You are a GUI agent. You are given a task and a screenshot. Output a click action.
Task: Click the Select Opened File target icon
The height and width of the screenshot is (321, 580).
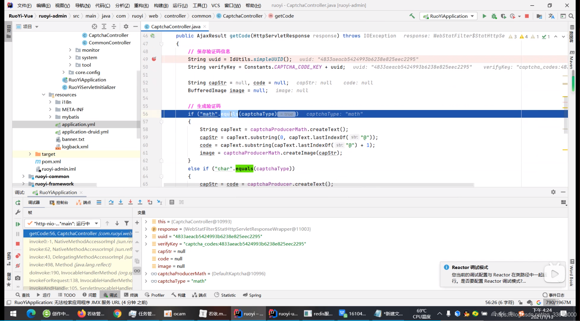(x=94, y=26)
